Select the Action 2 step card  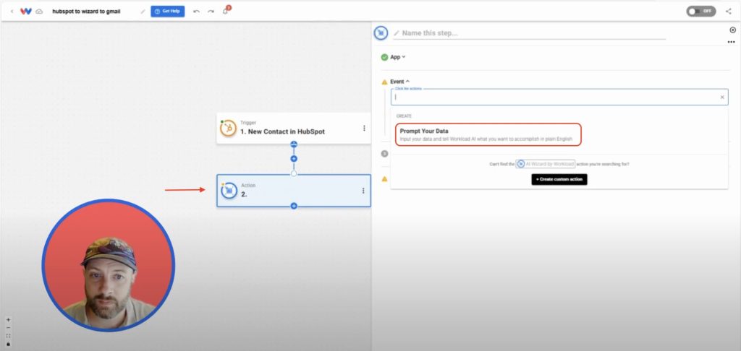[294, 191]
